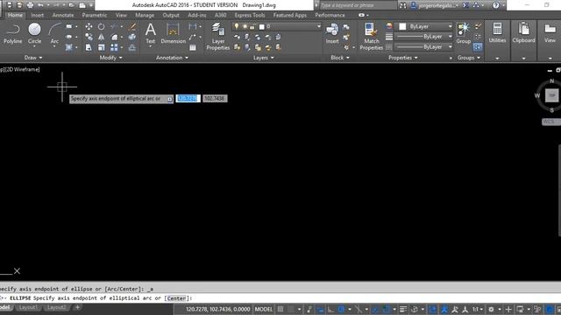Select the Explode tool
Viewport: 561px width, 315px height.
pos(132,37)
